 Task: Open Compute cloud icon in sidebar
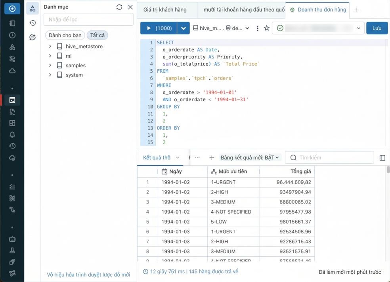12,71
